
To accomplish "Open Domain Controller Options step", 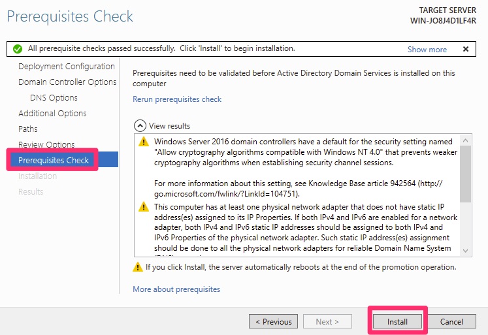I will coord(67,82).
